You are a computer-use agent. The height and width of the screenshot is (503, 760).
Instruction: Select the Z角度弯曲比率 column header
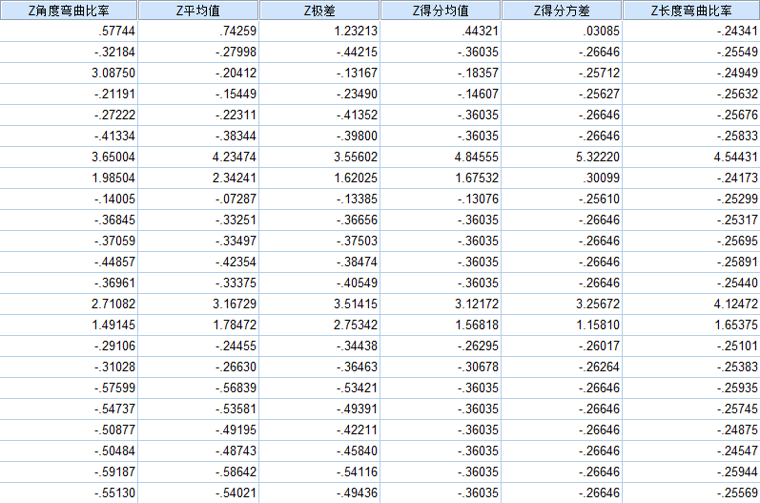tap(69, 10)
